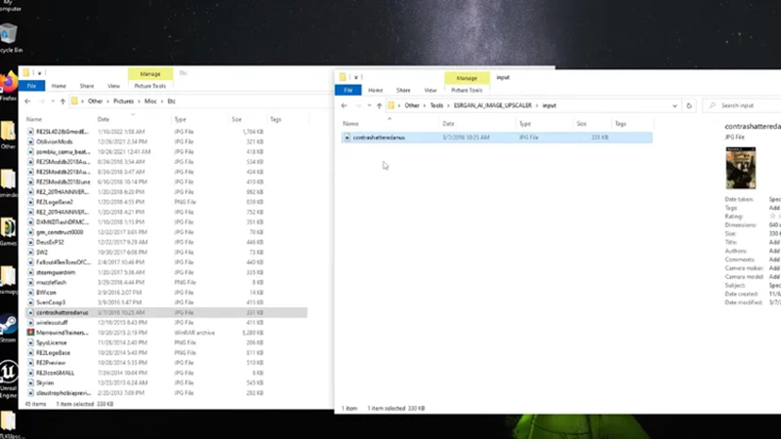Open the View tab in Etc window
Image resolution: width=781 pixels, height=439 pixels.
113,86
